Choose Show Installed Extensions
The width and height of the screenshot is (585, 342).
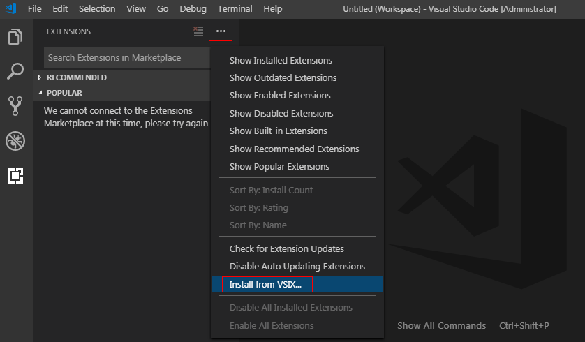click(x=281, y=61)
